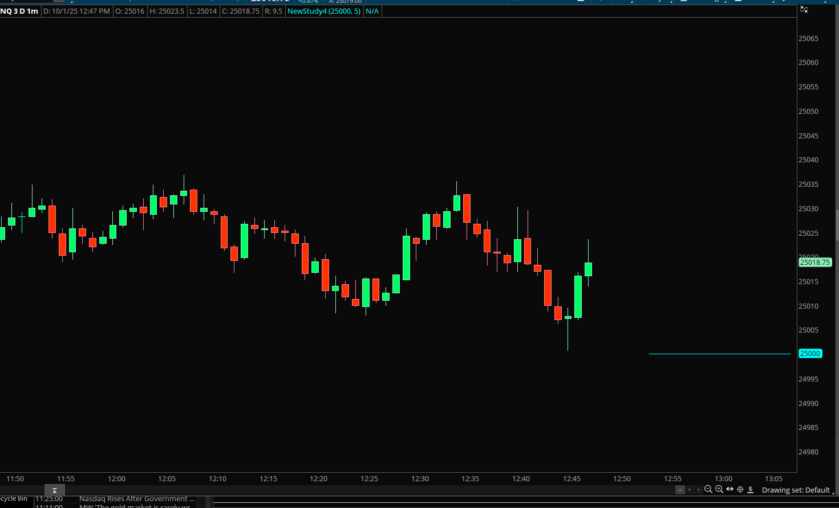839x508 pixels.
Task: Click the crosshair pan icon
Action: tap(740, 490)
